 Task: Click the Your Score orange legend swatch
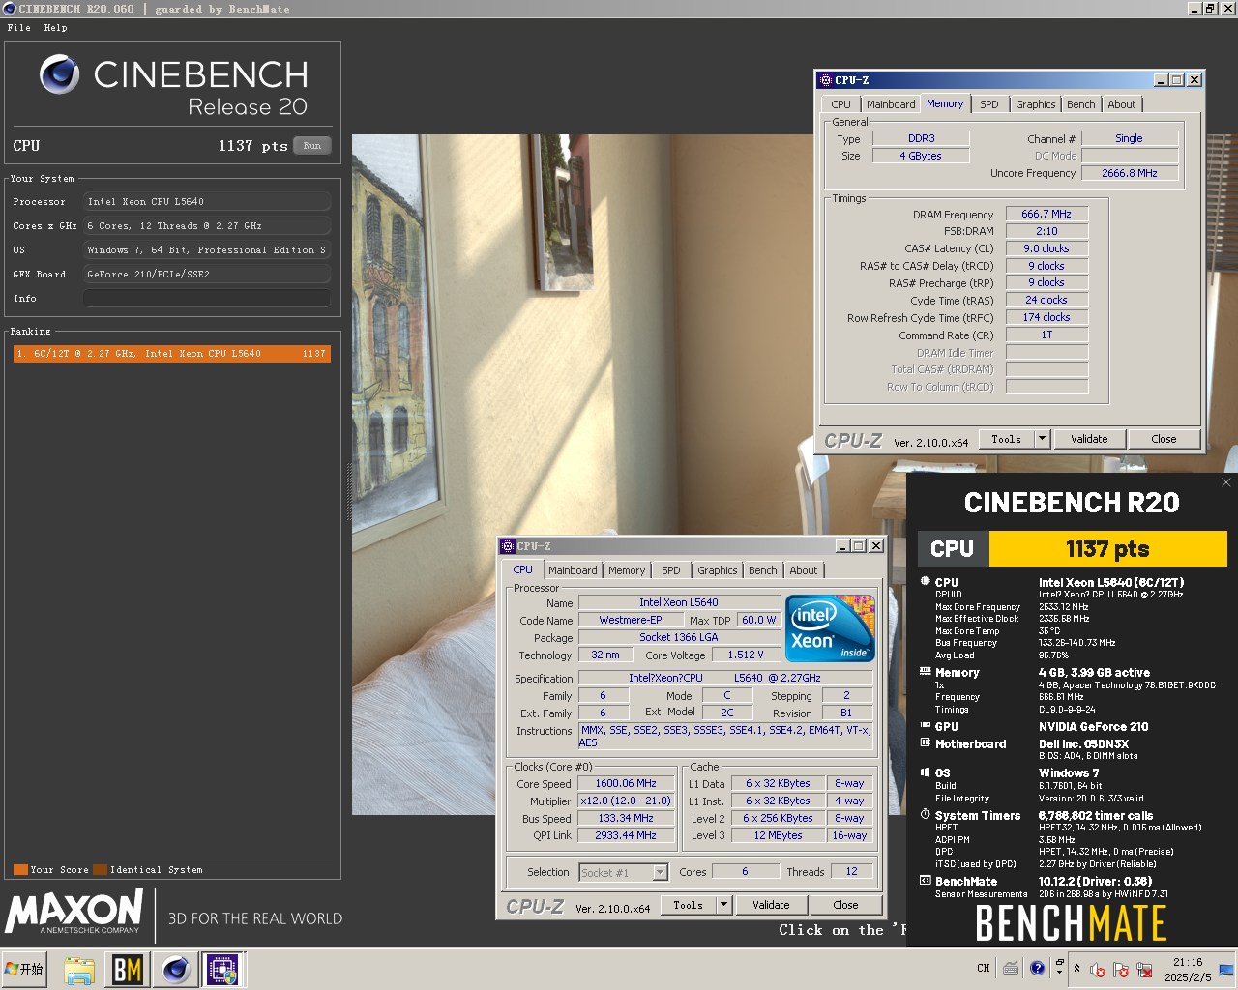pos(20,869)
